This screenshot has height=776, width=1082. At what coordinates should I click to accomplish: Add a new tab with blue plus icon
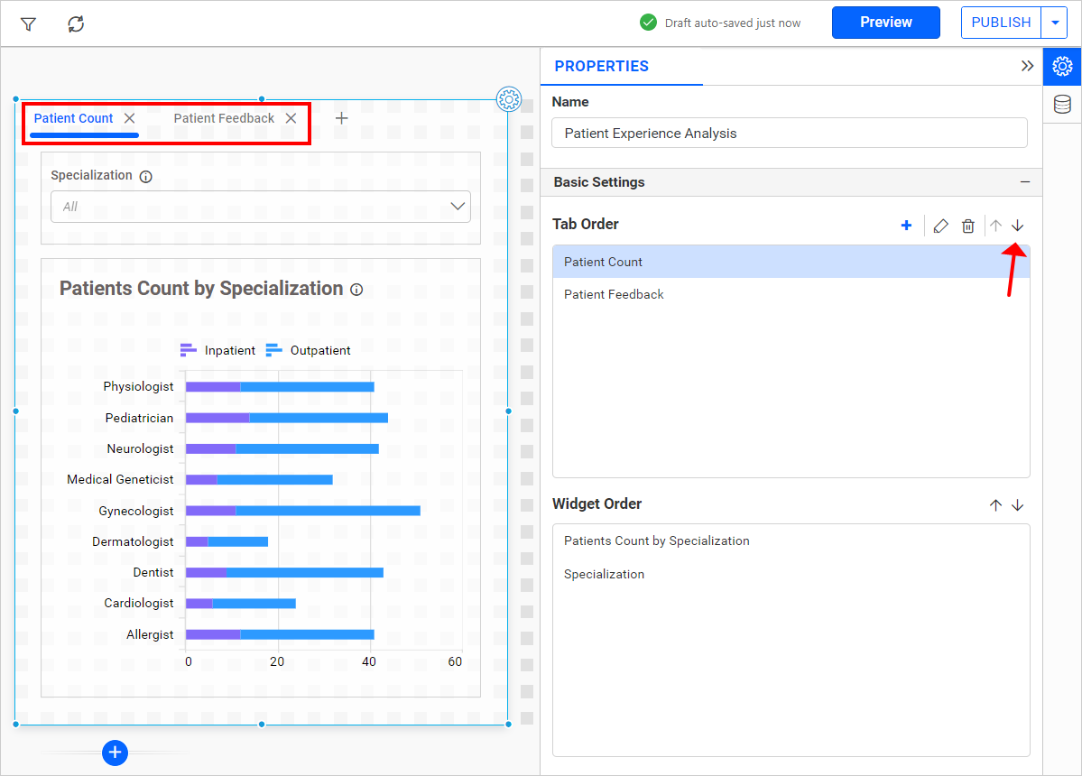906,226
